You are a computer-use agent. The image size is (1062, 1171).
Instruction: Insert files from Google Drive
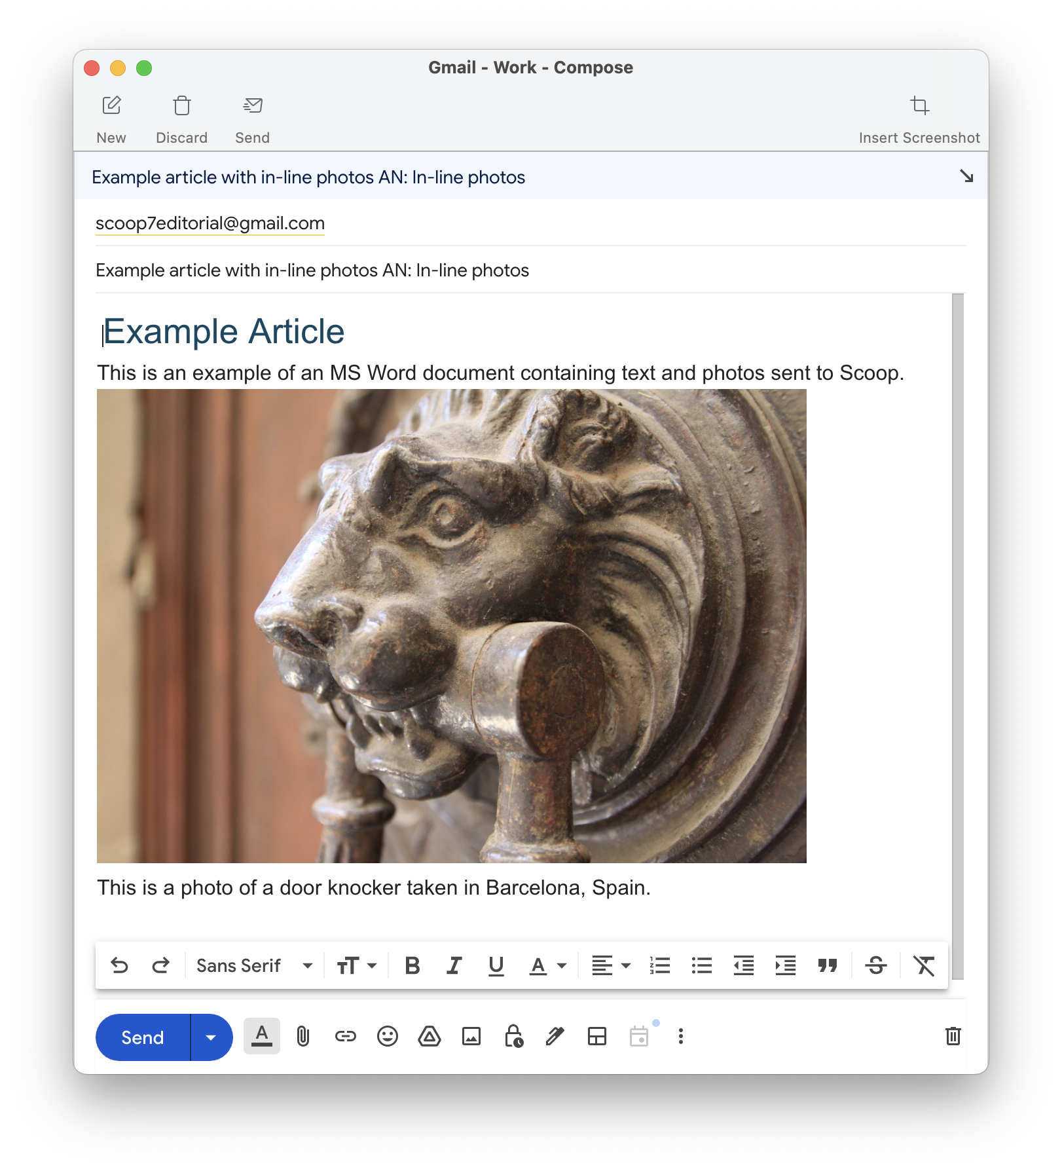click(x=430, y=1036)
